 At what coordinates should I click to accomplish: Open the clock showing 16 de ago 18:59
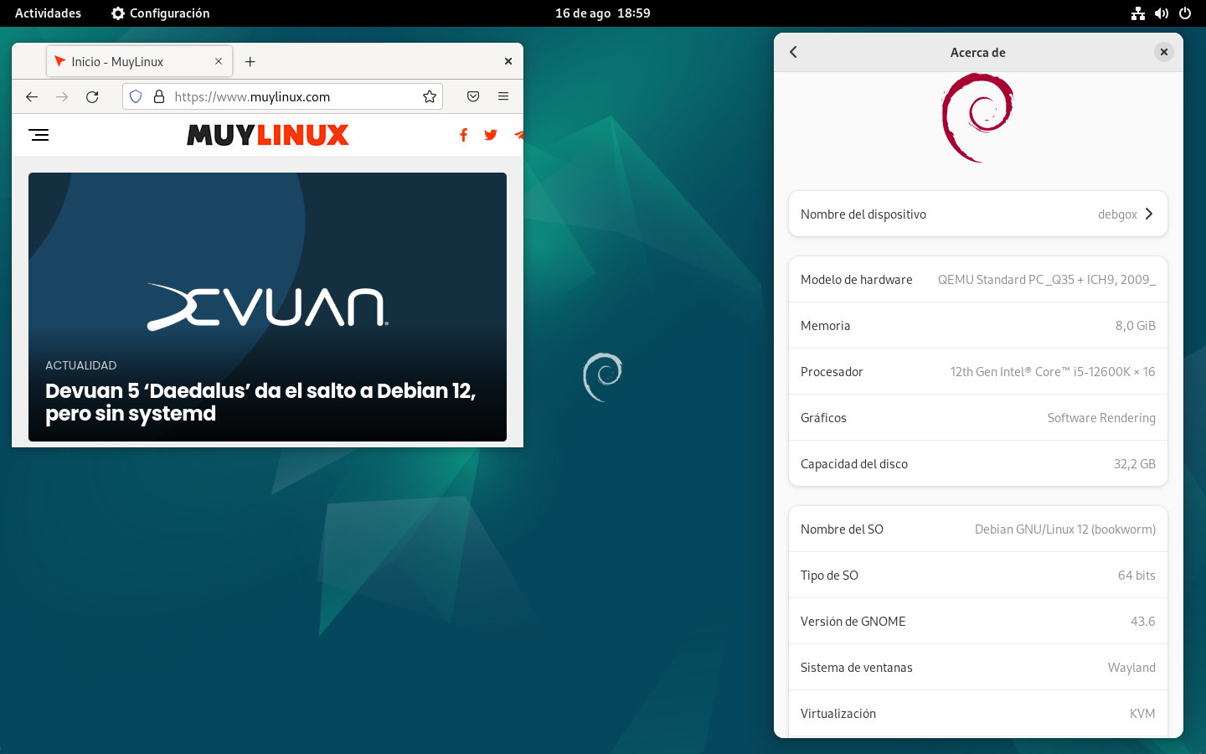coord(603,13)
